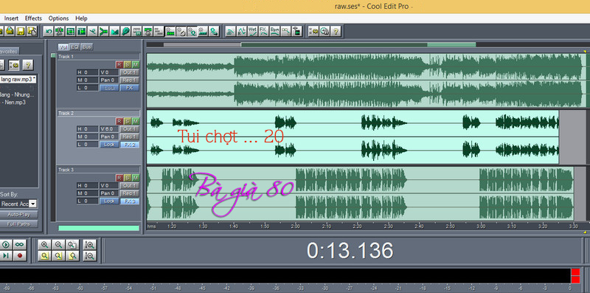The height and width of the screenshot is (293, 590).
Task: Click the Play Looped infinity button
Action: (x=20, y=245)
